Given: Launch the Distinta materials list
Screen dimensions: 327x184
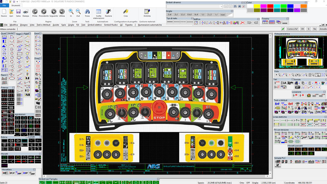Looking at the screenshot, I should coord(147,12).
